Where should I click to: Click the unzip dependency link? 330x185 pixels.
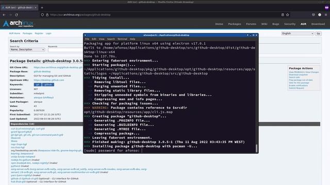pyautogui.click(x=14, y=157)
